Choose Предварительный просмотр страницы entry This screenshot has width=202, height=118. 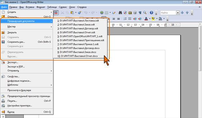pyautogui.click(x=27, y=96)
